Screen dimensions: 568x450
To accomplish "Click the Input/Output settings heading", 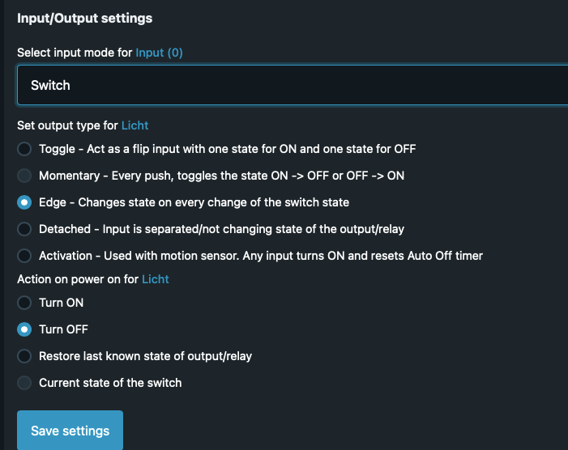I will (84, 18).
